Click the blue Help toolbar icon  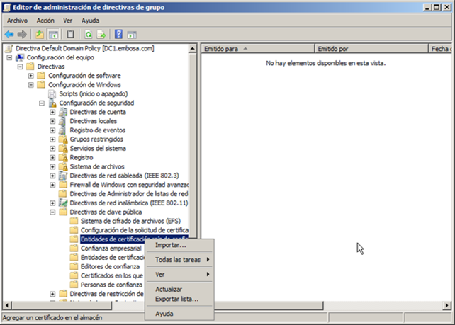coord(119,34)
